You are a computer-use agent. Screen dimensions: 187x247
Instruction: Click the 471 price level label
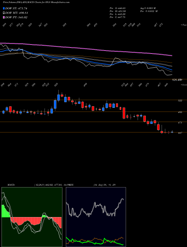coord(180,122)
